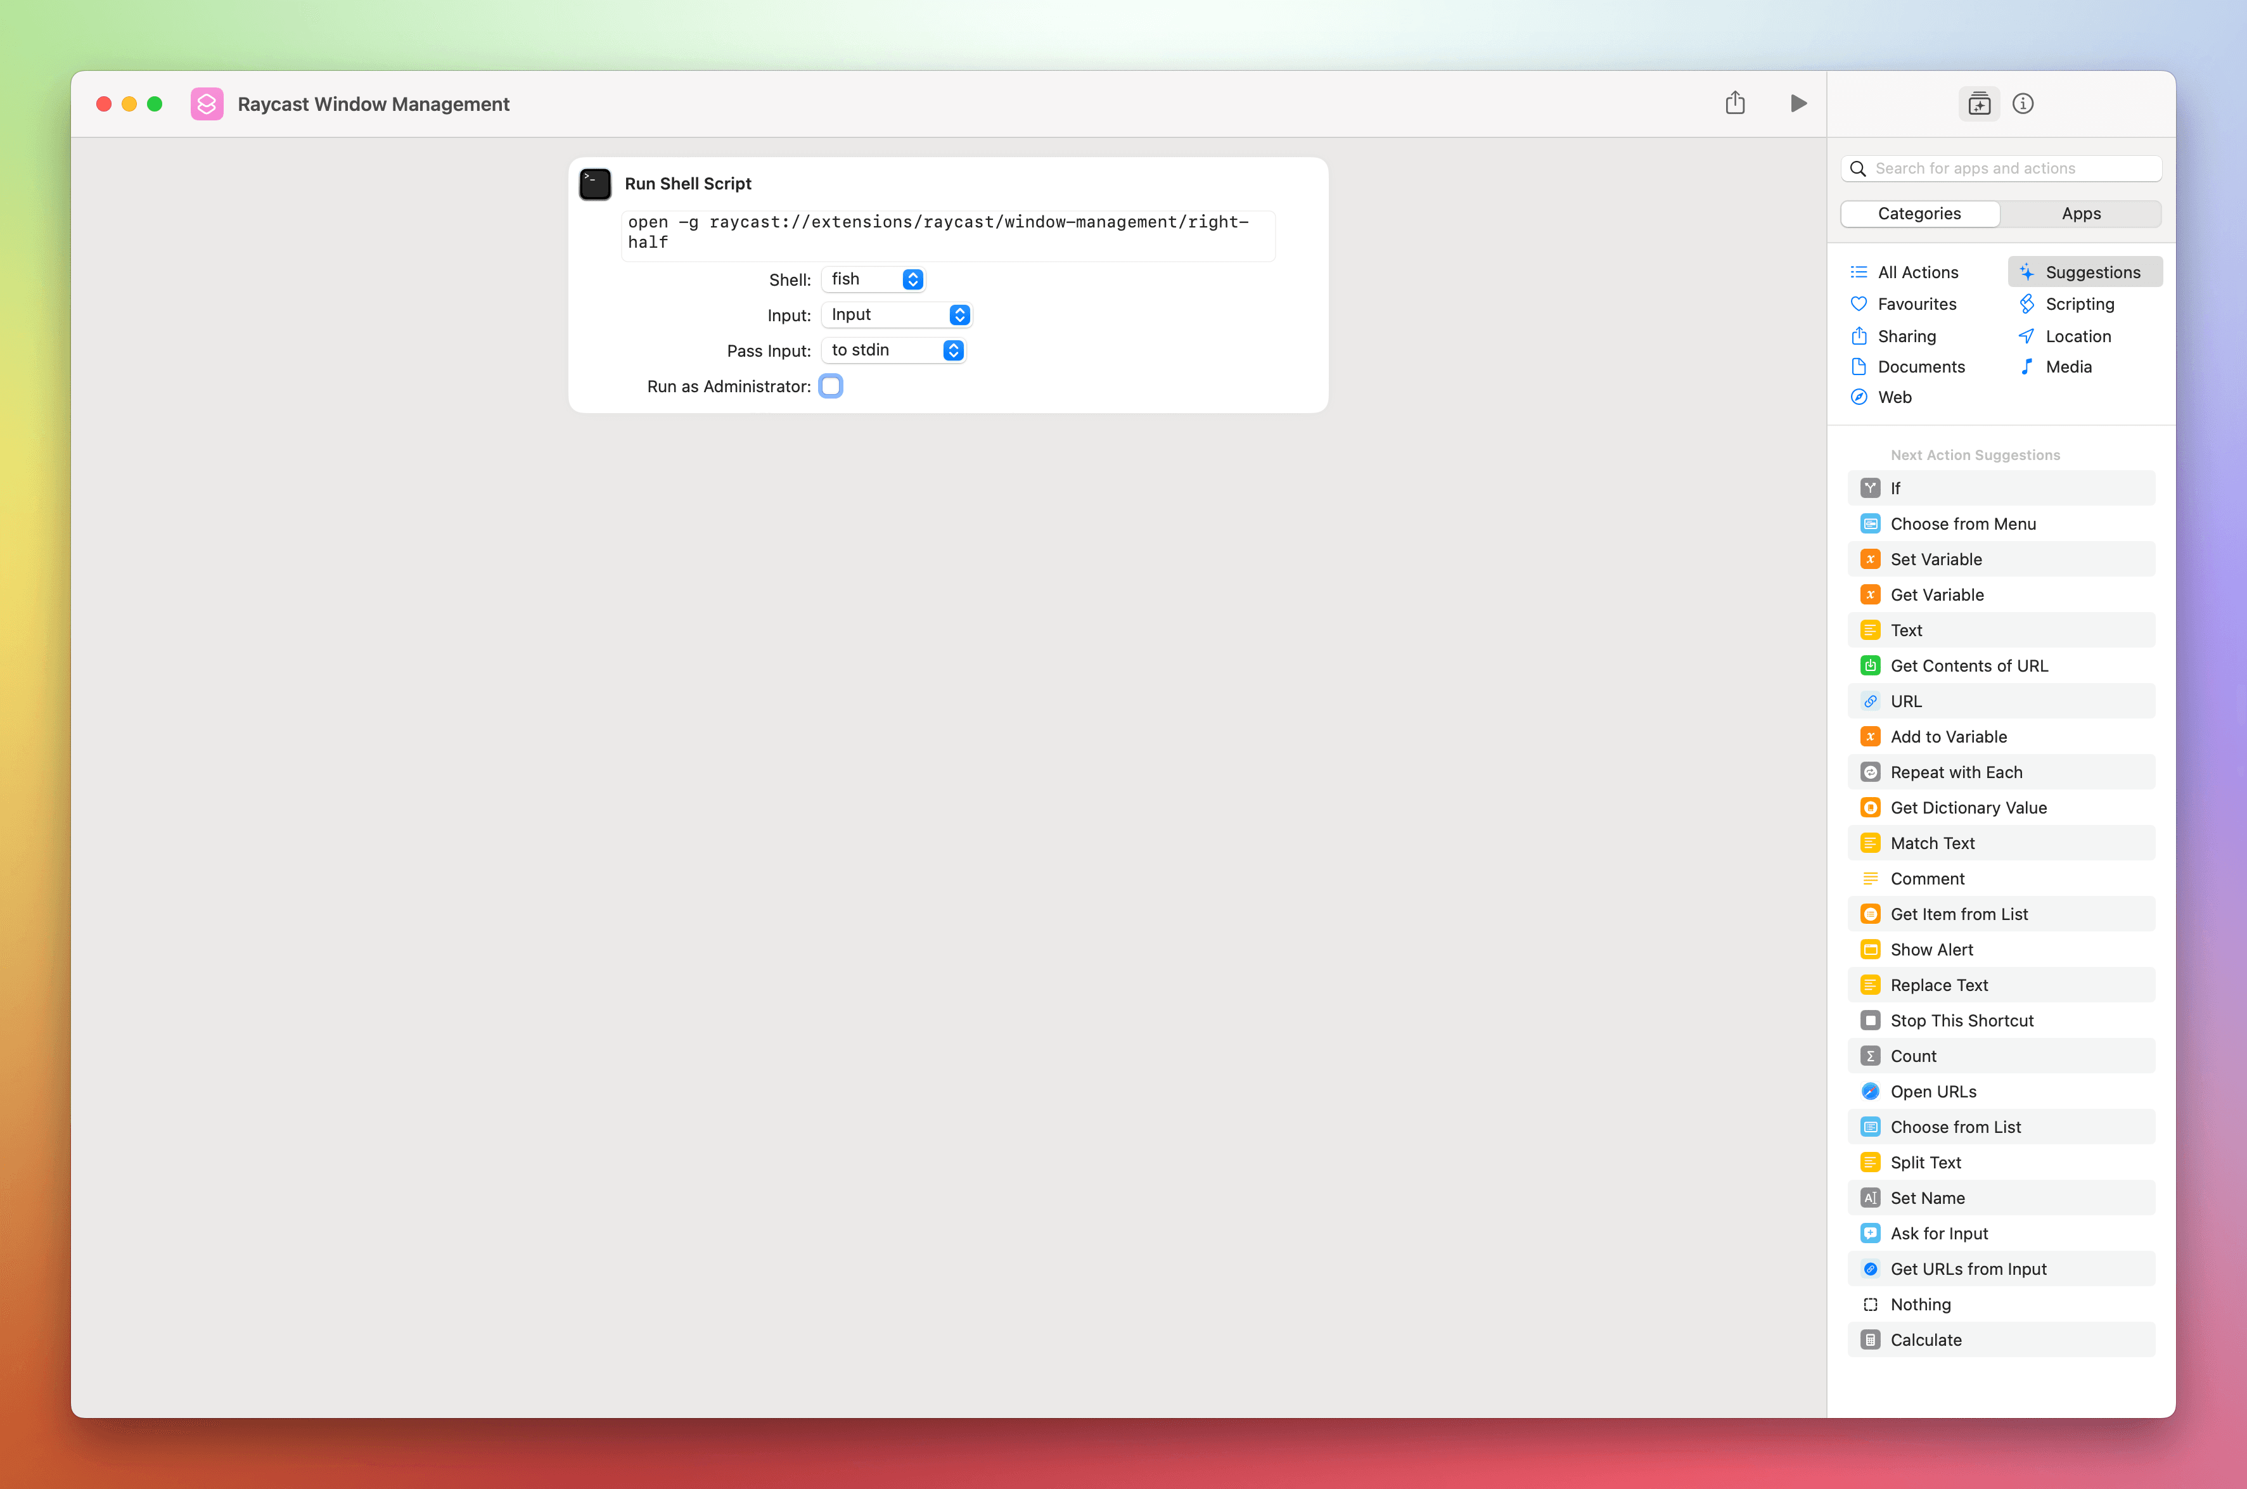2247x1489 pixels.
Task: Toggle the action library panel icon
Action: coord(1978,103)
